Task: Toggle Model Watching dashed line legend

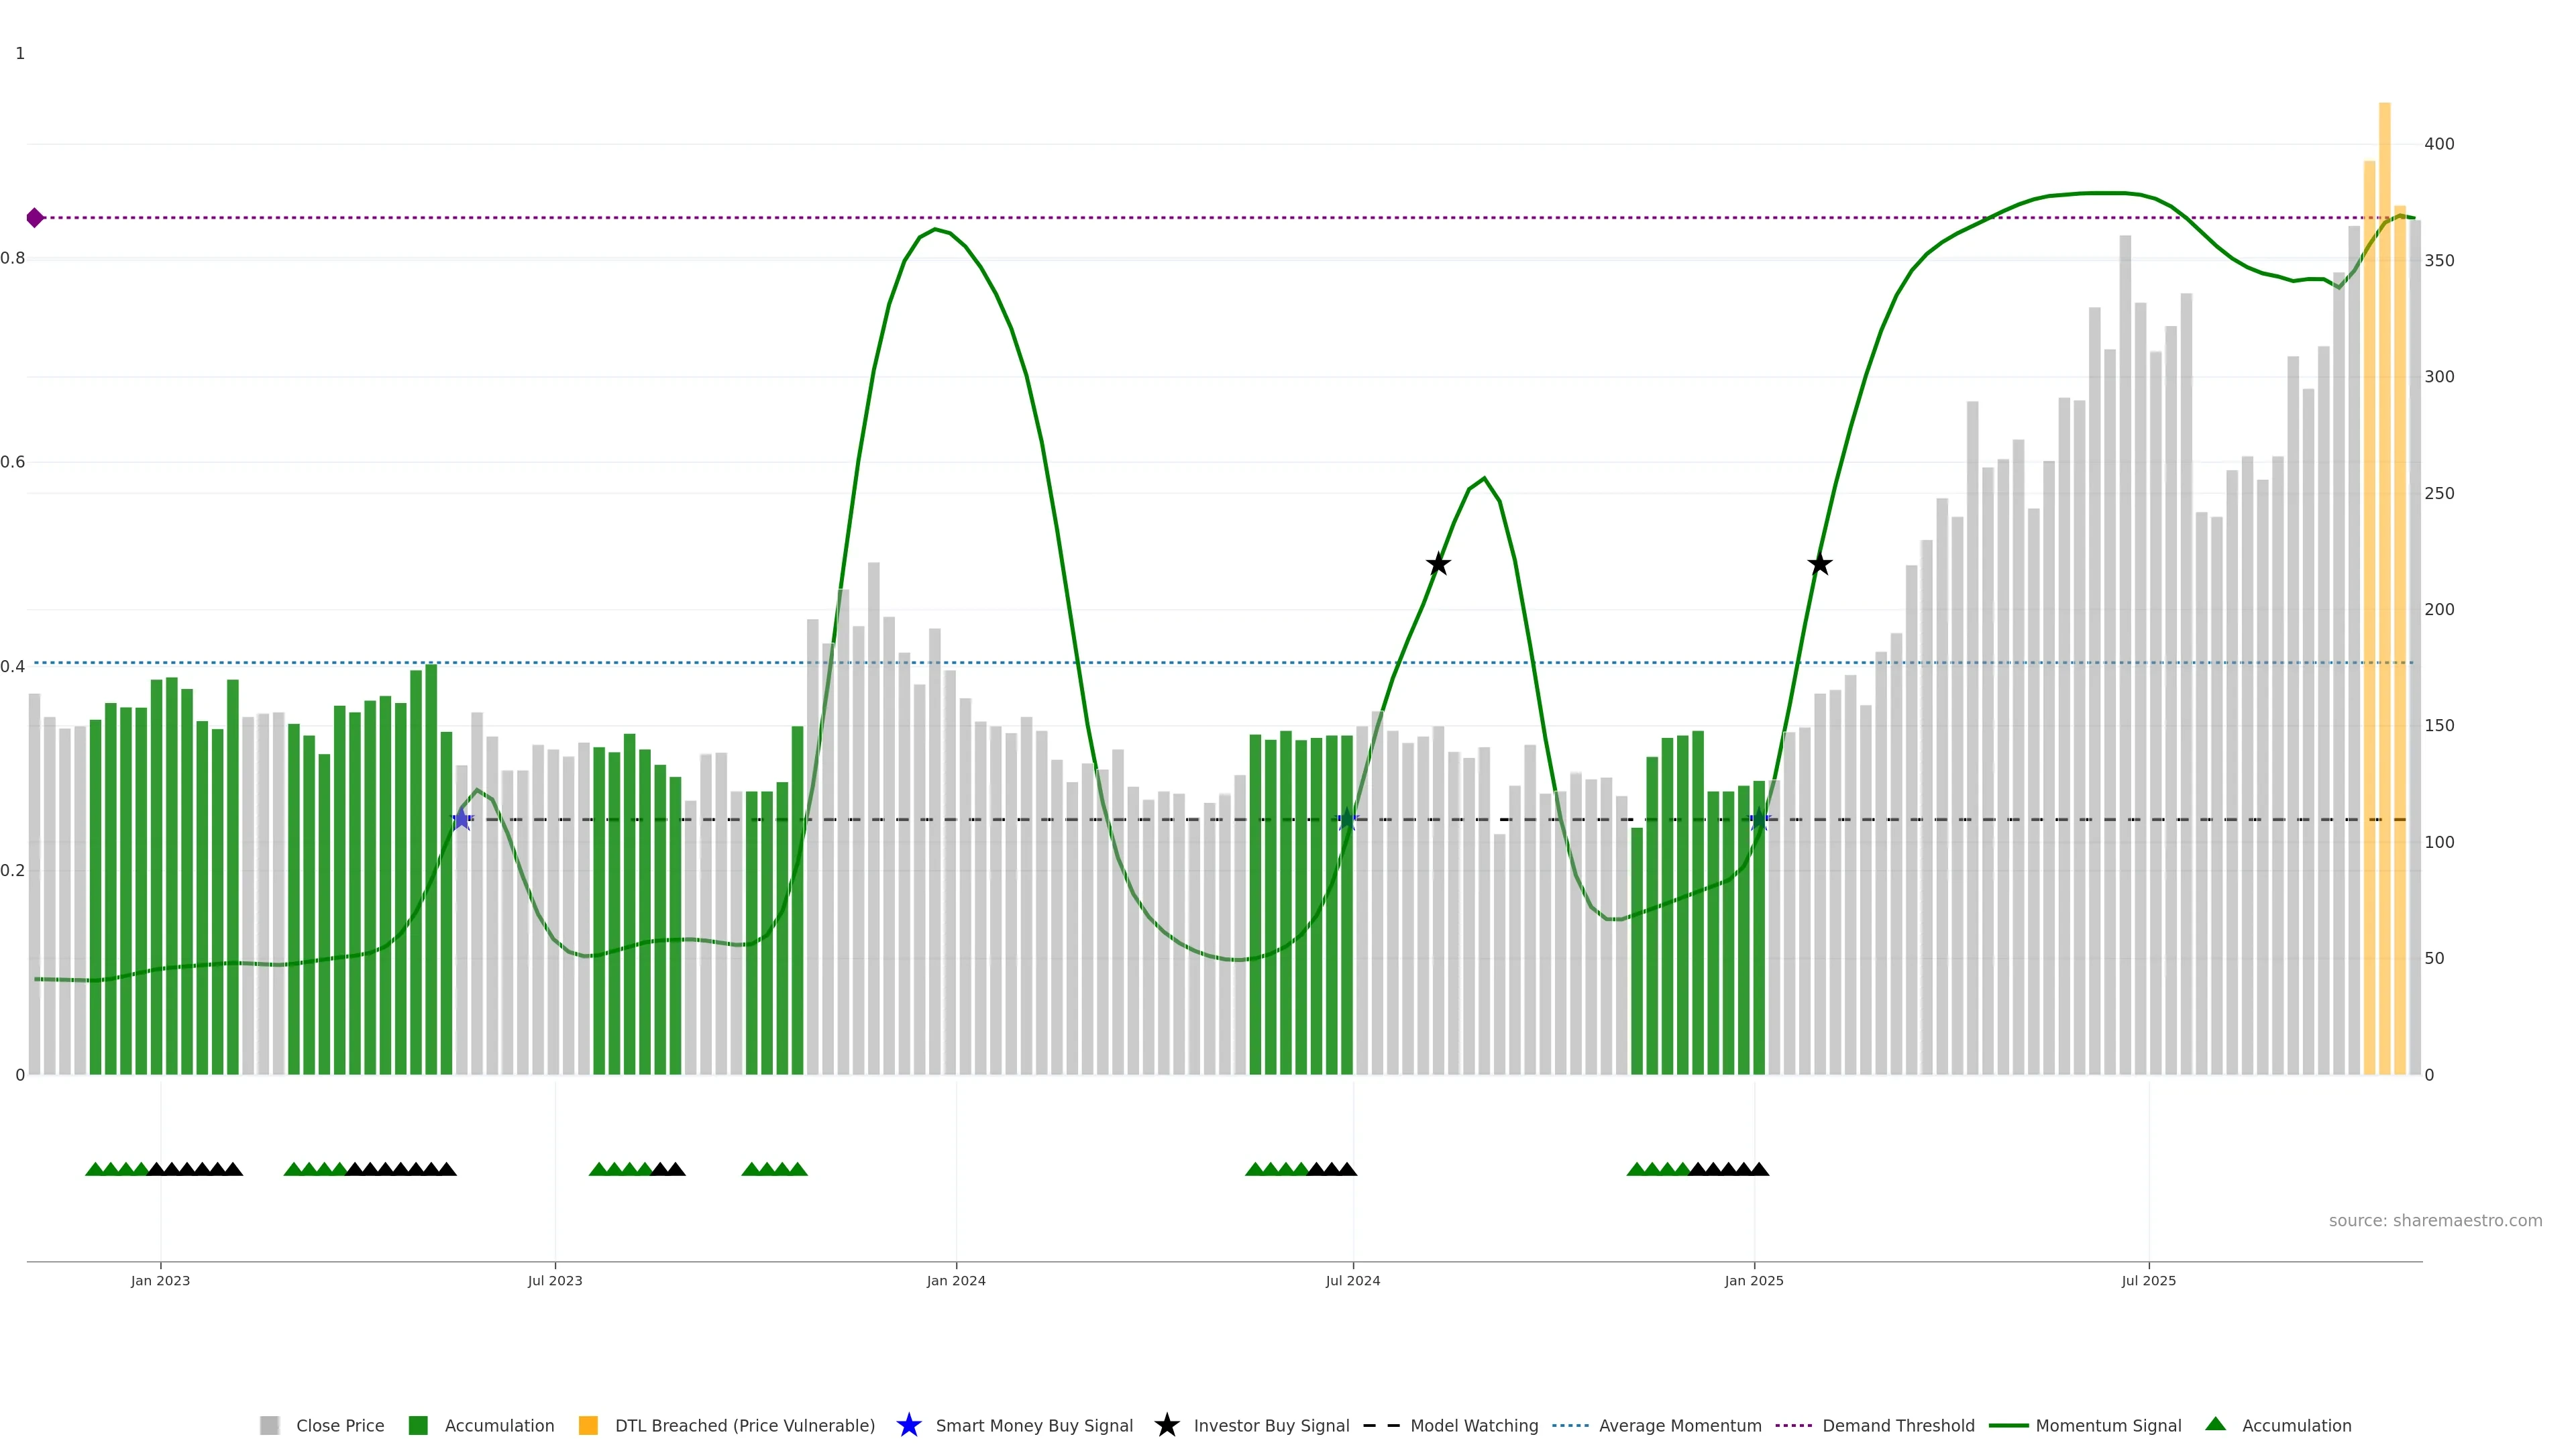Action: click(x=1473, y=1426)
